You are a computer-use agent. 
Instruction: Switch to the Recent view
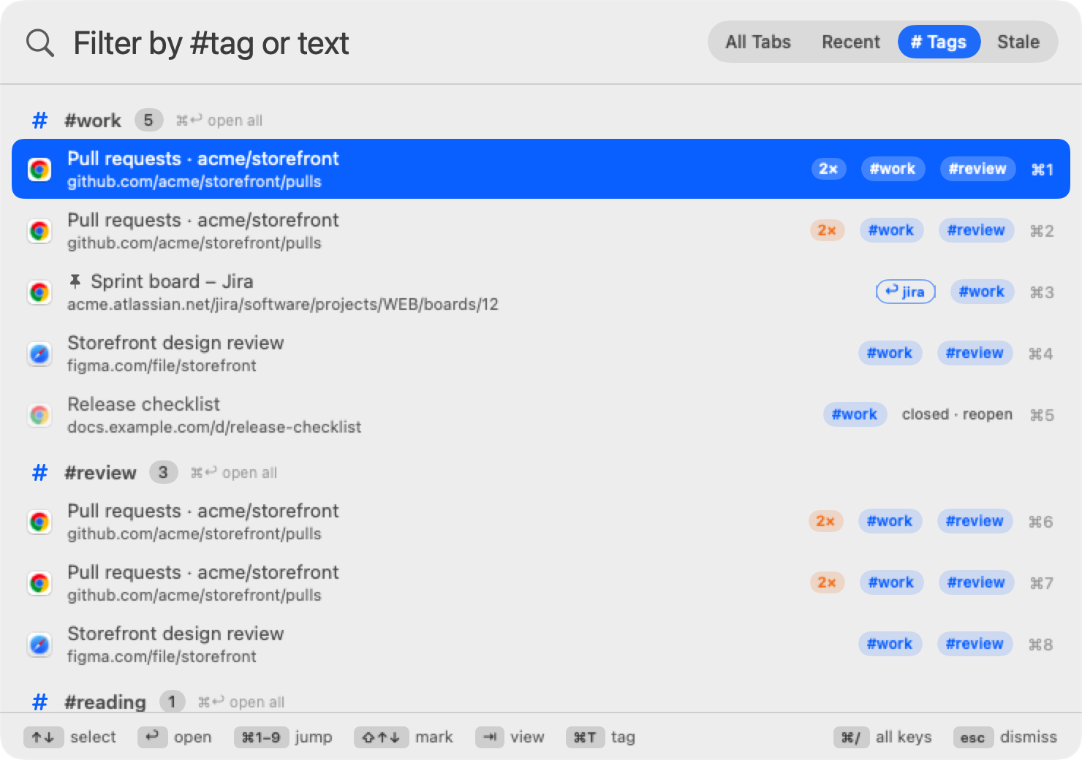click(850, 42)
